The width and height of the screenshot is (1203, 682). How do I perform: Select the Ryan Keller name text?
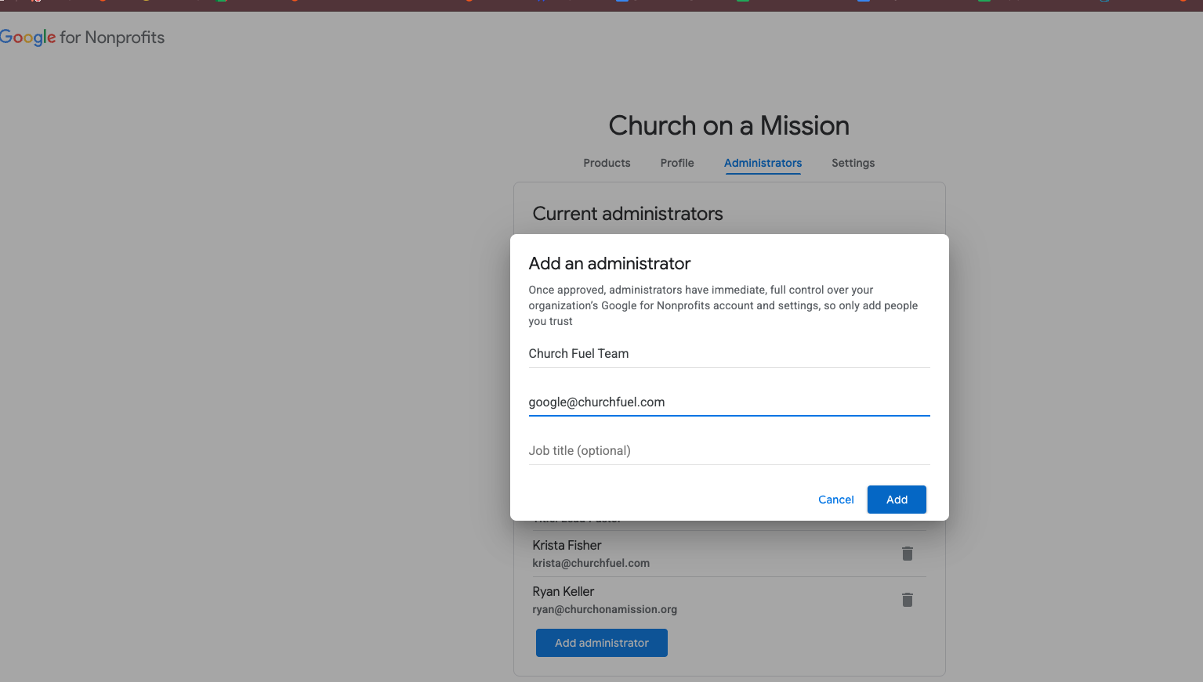(x=563, y=591)
